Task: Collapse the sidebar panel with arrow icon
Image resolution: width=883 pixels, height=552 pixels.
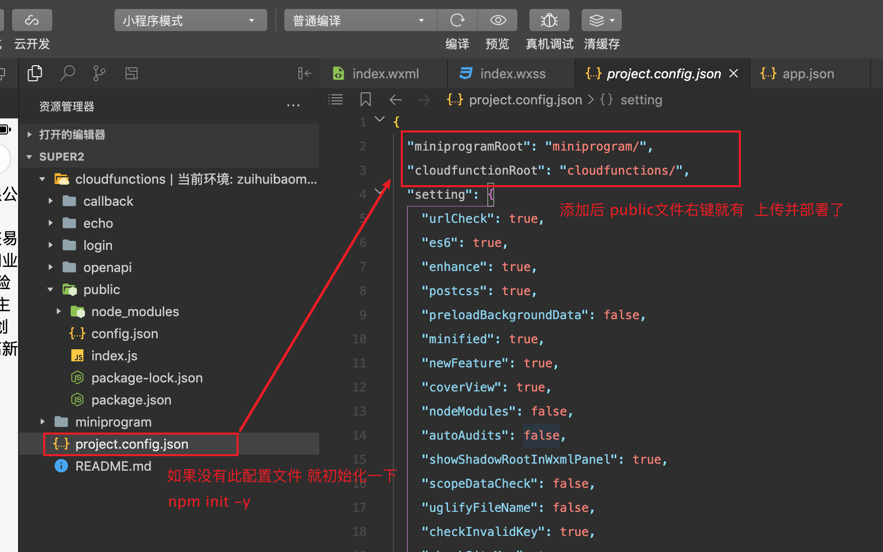Action: (x=304, y=74)
